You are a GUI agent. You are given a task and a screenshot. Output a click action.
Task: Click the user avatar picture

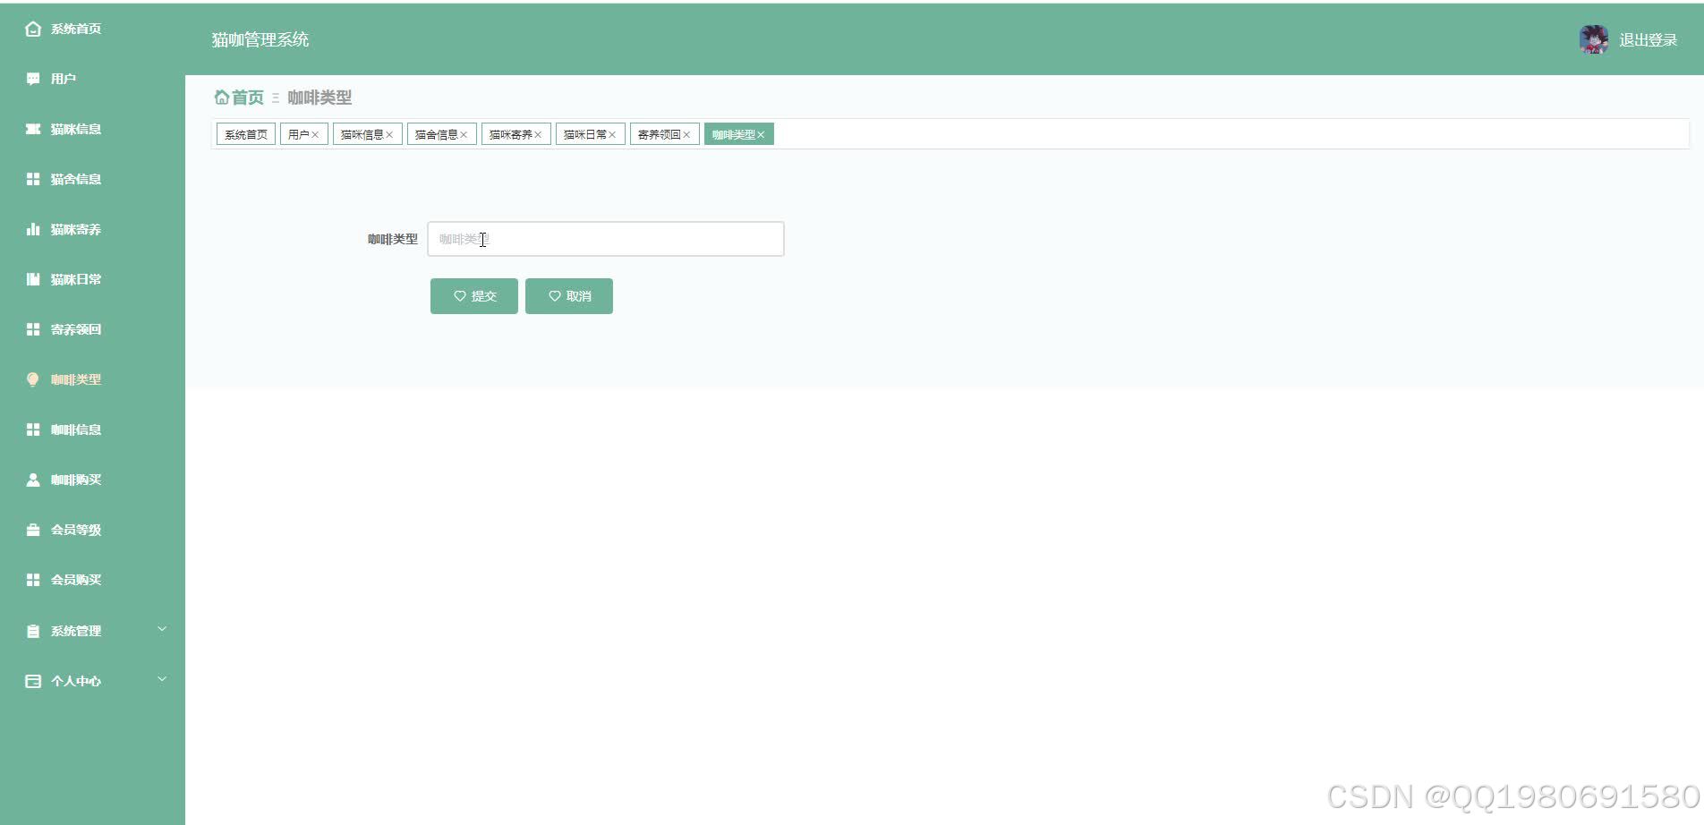click(1594, 39)
